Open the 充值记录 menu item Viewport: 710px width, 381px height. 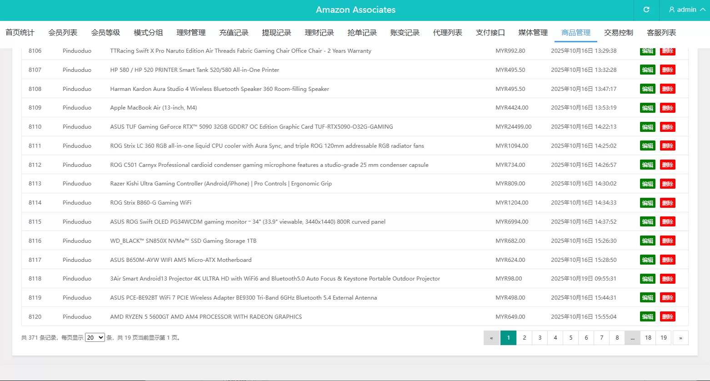click(234, 32)
